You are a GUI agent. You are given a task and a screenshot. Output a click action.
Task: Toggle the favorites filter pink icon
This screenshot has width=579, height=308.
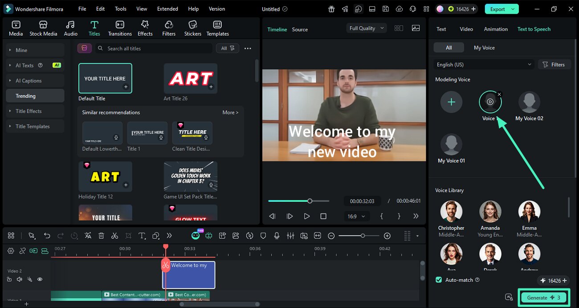(x=85, y=48)
